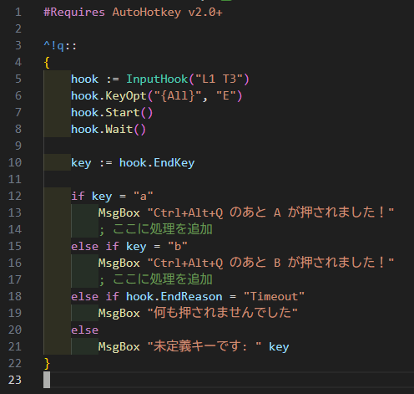Click the "b" string on line 15
Screen dimensions: 414x394
pyautogui.click(x=178, y=247)
